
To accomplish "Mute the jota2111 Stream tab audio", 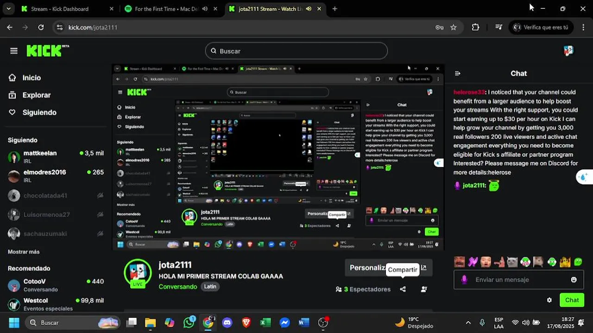I will tap(309, 9).
